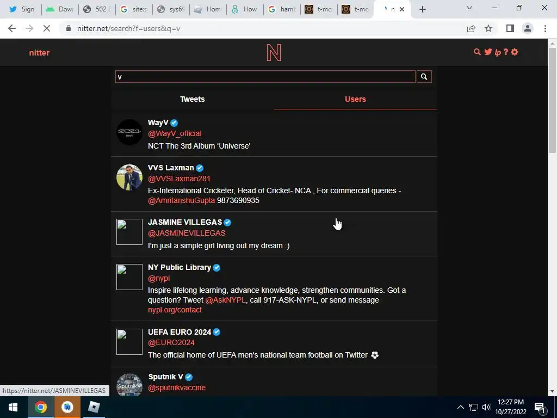
Task: Open the @JASMINEVILLEGAS handle link
Action: (187, 233)
